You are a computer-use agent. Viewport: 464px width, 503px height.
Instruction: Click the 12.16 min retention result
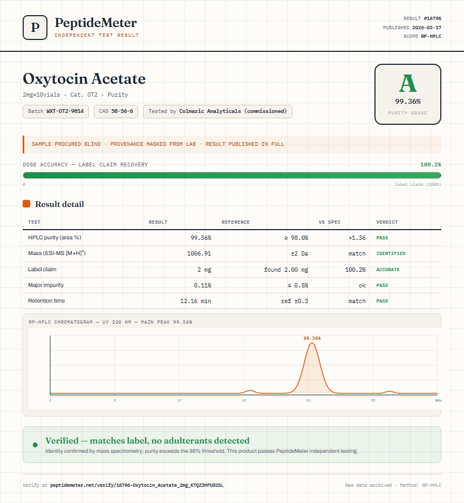195,301
